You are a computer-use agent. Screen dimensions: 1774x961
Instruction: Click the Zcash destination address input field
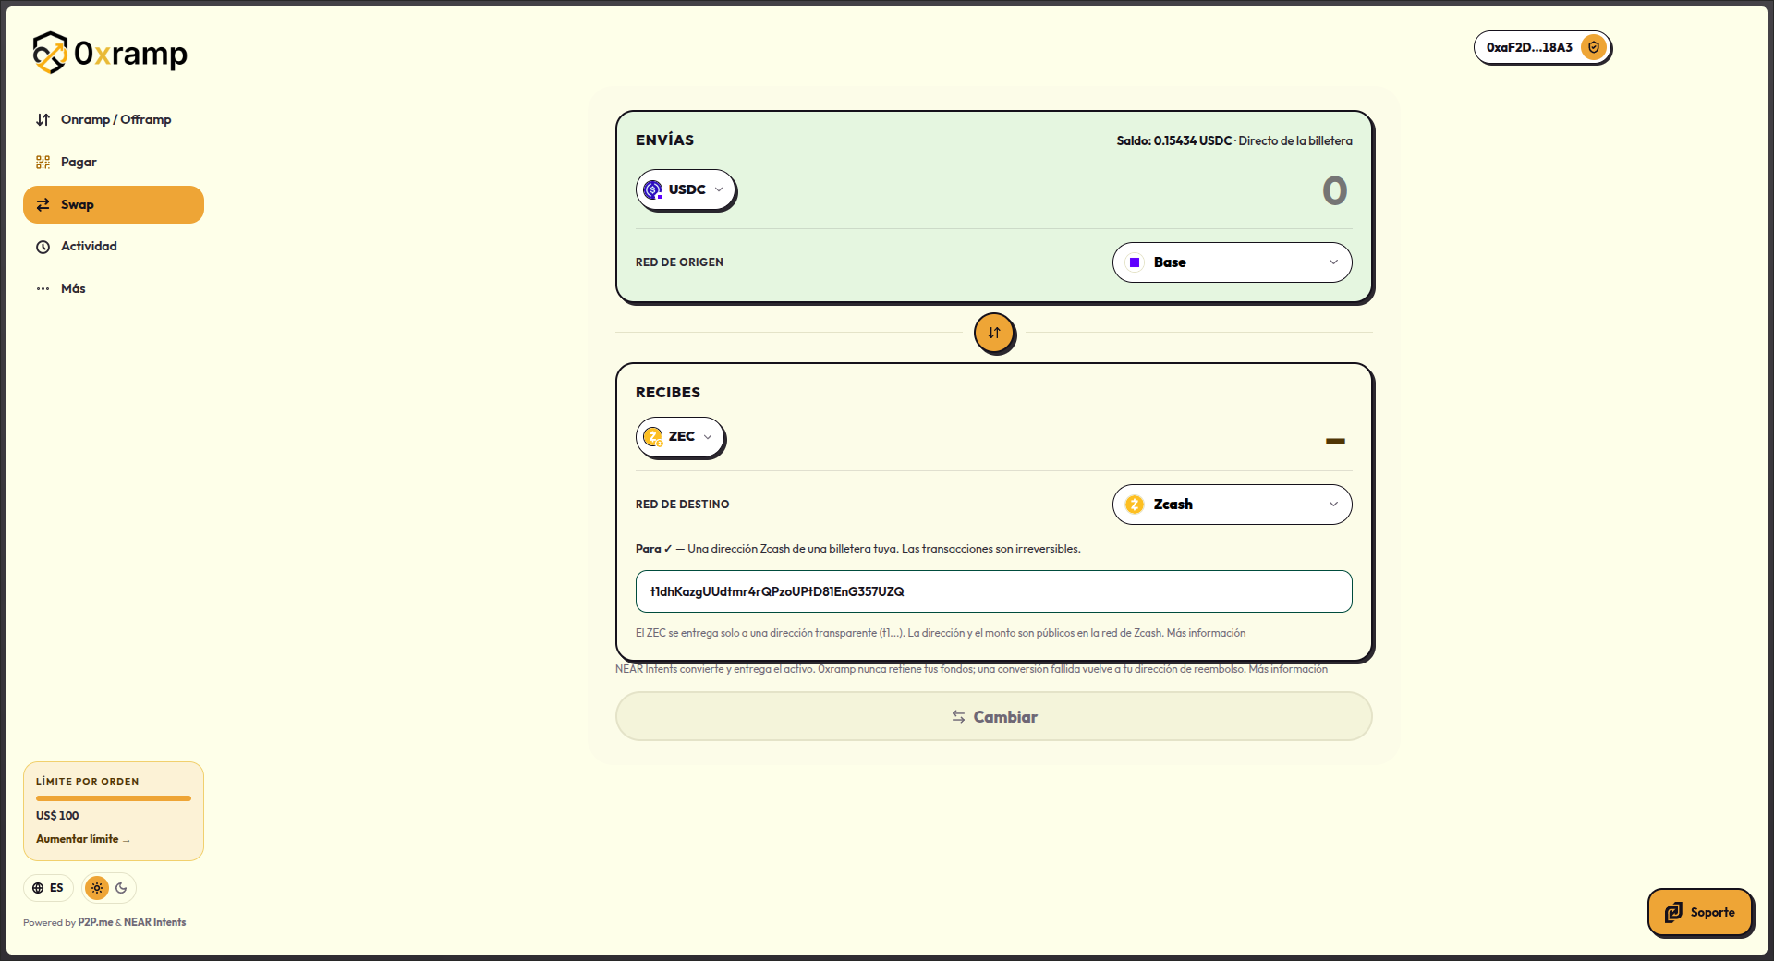coord(993,591)
